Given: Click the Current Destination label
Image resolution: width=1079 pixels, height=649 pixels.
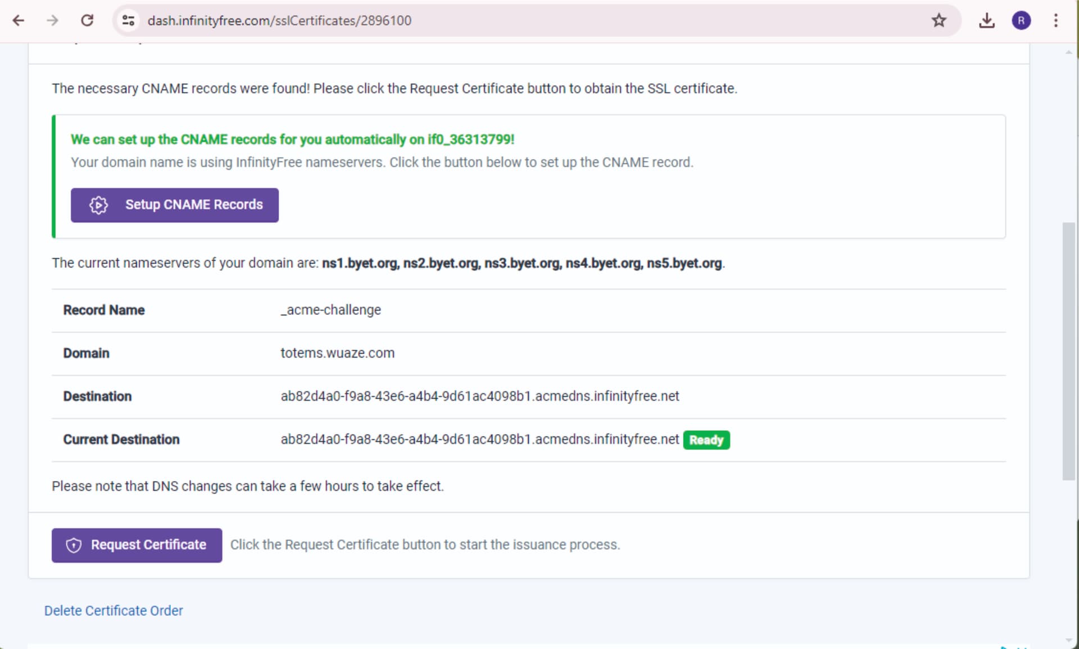Looking at the screenshot, I should [x=121, y=439].
